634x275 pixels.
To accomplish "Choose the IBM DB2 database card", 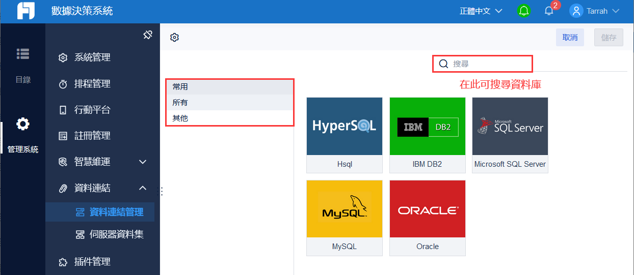I will (428, 135).
